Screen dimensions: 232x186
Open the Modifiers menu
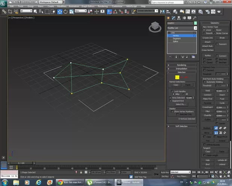(62, 7)
